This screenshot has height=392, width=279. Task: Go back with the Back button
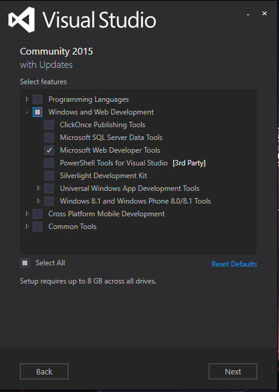point(44,371)
